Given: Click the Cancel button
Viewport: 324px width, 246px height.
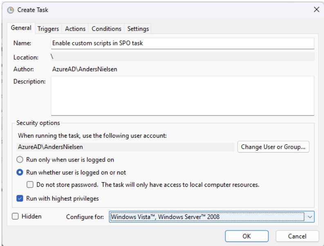Looking at the screenshot, I should (x=297, y=236).
